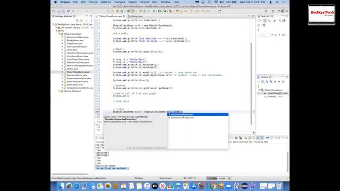The height and width of the screenshot is (191, 340).
Task: Collapse ObjectClassDemo node in Outline
Action: pyautogui.click(x=259, y=90)
